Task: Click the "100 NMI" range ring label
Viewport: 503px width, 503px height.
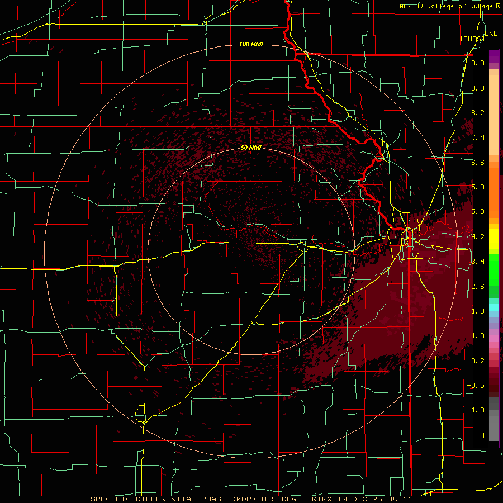Action: [x=251, y=44]
